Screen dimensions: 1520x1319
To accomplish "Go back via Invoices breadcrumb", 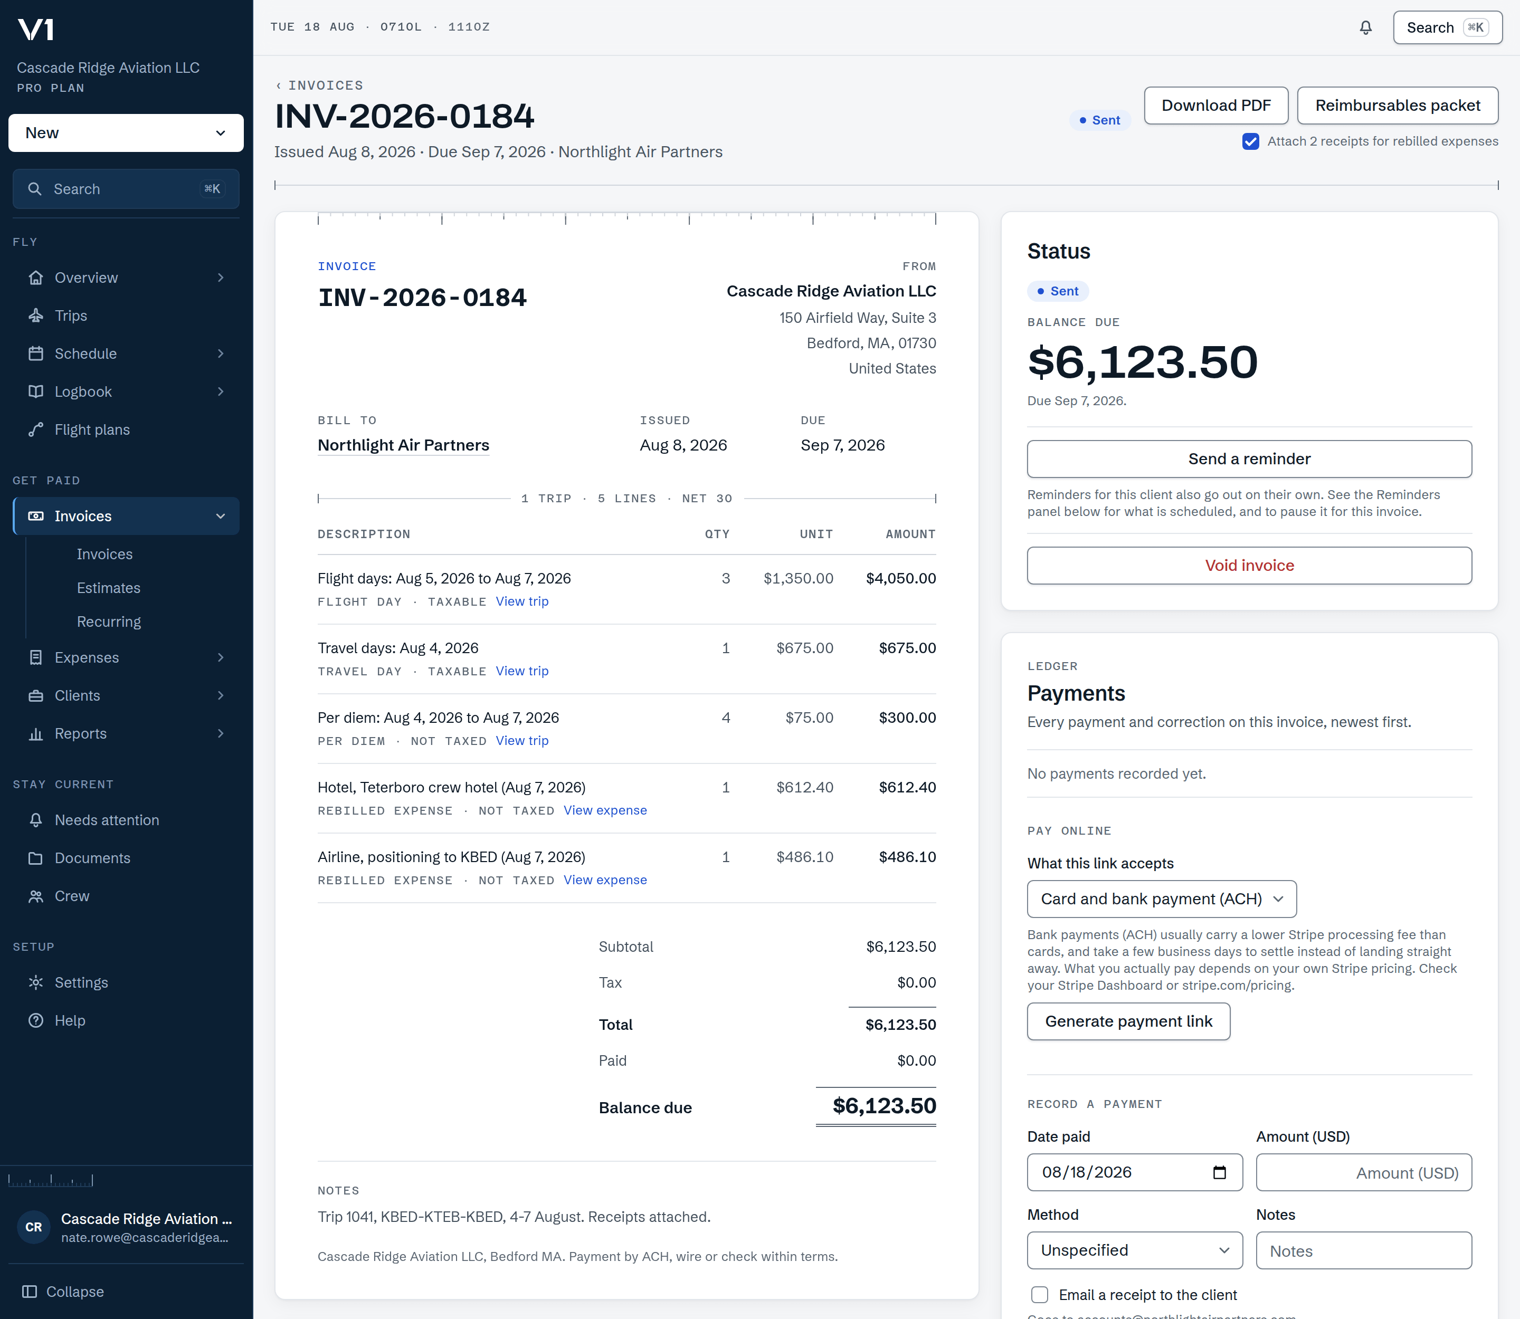I will click(319, 85).
